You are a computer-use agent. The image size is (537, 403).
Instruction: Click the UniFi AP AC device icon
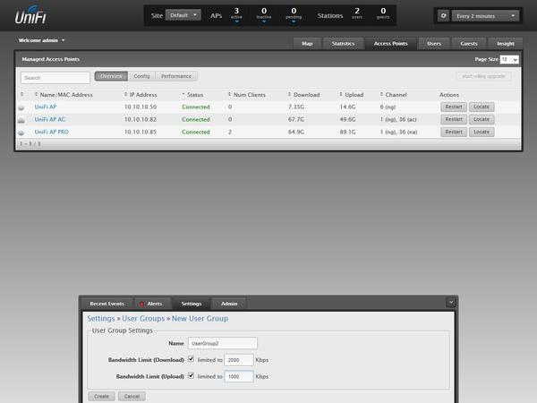pyautogui.click(x=21, y=120)
